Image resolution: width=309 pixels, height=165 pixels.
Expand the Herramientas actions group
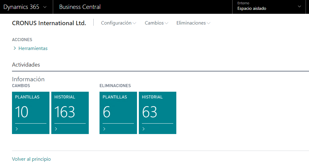coord(30,48)
